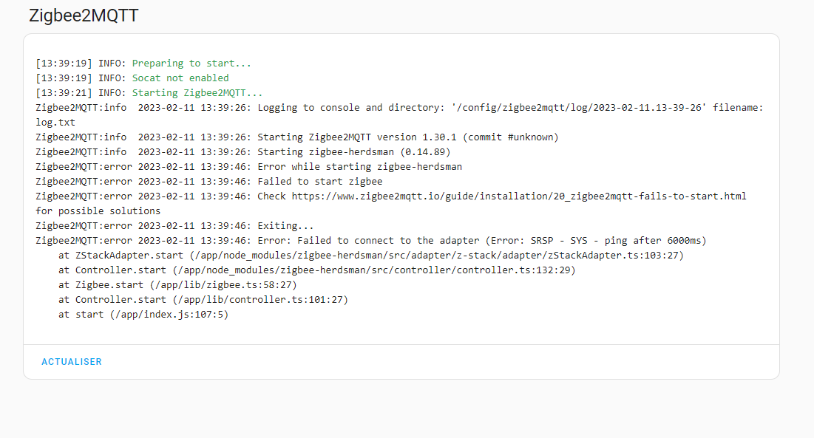Click the 'Exiting...' error log line
The image size is (814, 438).
285,226
